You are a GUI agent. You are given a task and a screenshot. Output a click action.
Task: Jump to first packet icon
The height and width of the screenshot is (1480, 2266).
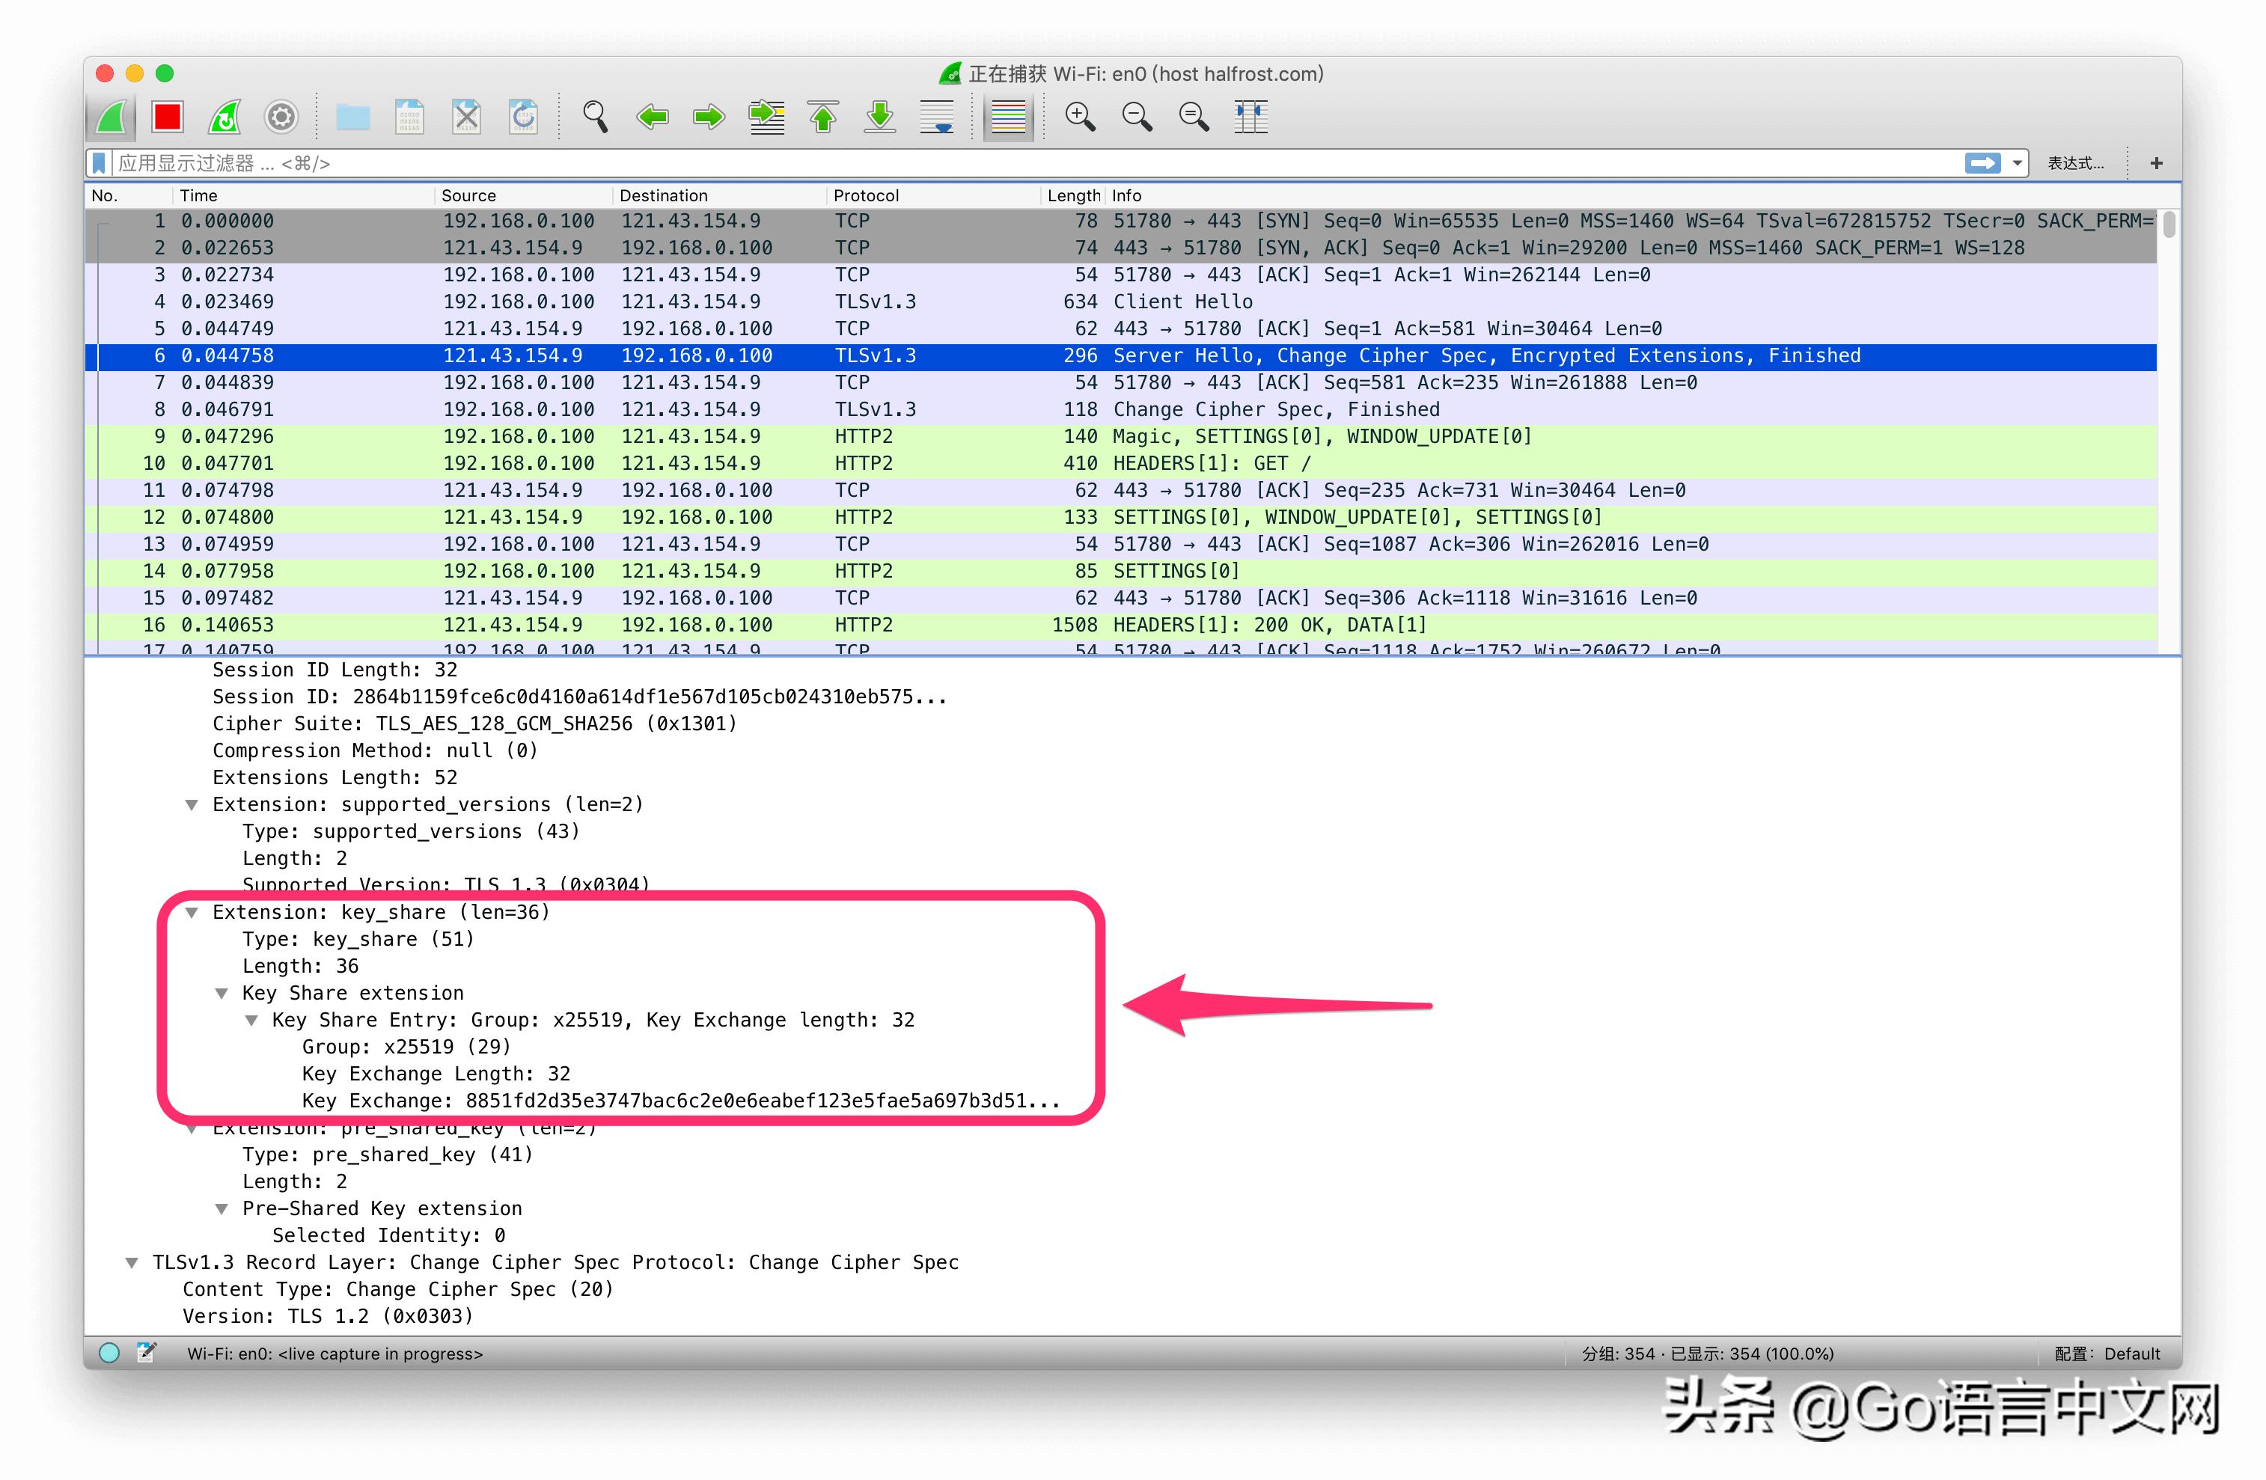click(824, 117)
